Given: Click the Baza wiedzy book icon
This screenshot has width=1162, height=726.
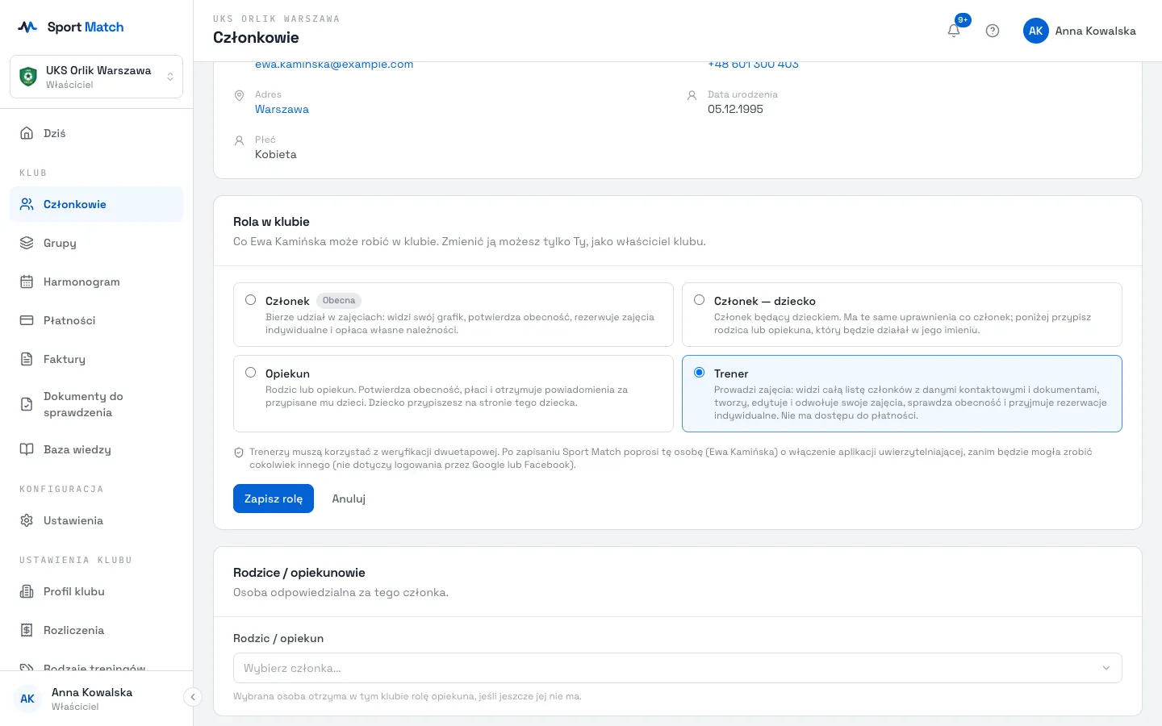Looking at the screenshot, I should click(x=27, y=449).
